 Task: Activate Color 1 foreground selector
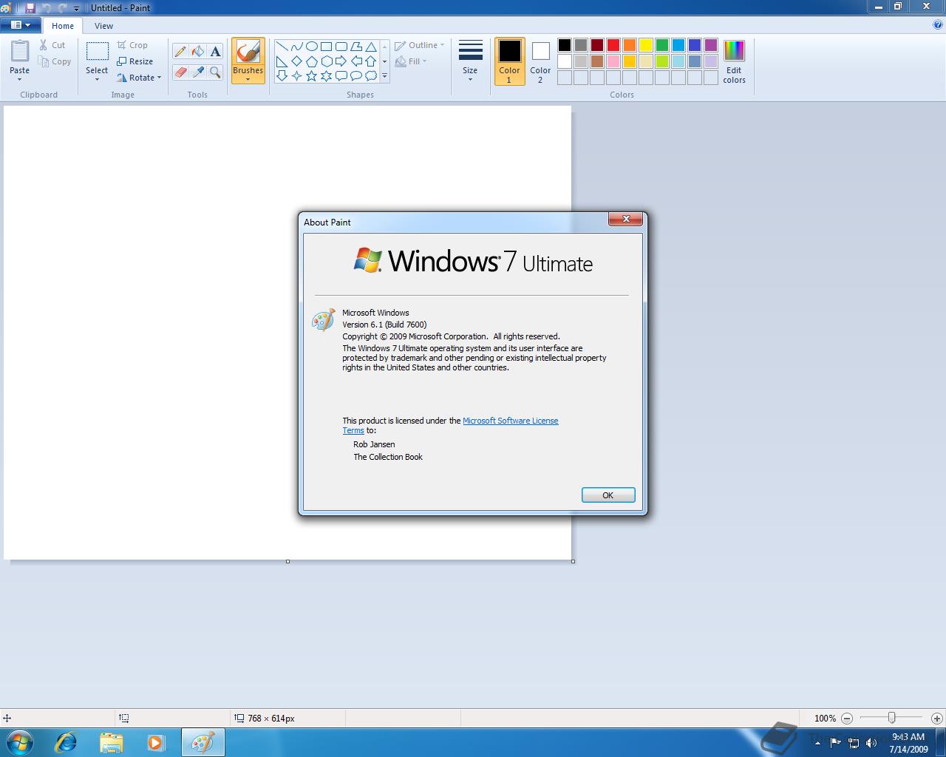click(509, 61)
